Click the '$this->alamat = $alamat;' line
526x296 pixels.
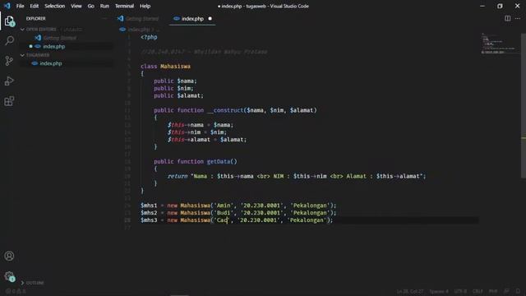(x=207, y=140)
